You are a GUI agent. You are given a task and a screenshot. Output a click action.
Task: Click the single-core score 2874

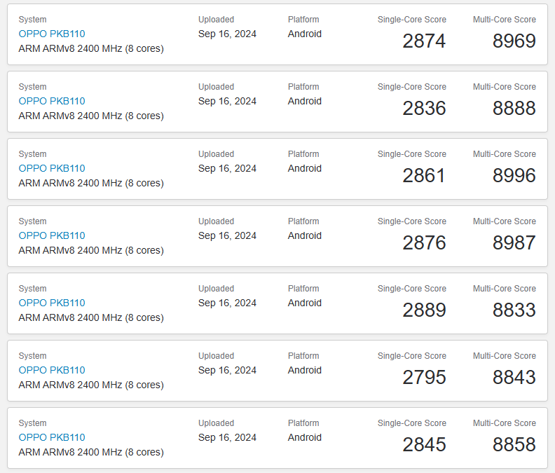tap(424, 41)
